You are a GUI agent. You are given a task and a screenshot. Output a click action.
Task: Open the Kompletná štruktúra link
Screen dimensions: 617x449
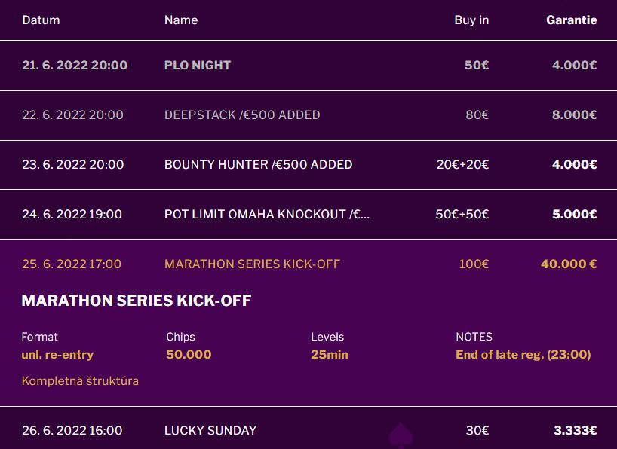pos(80,380)
